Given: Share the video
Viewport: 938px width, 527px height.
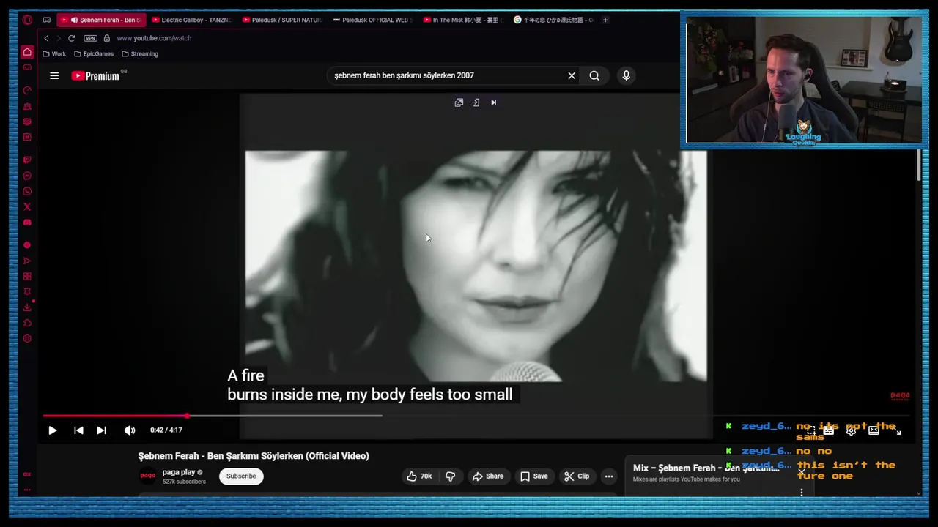Looking at the screenshot, I should (488, 476).
